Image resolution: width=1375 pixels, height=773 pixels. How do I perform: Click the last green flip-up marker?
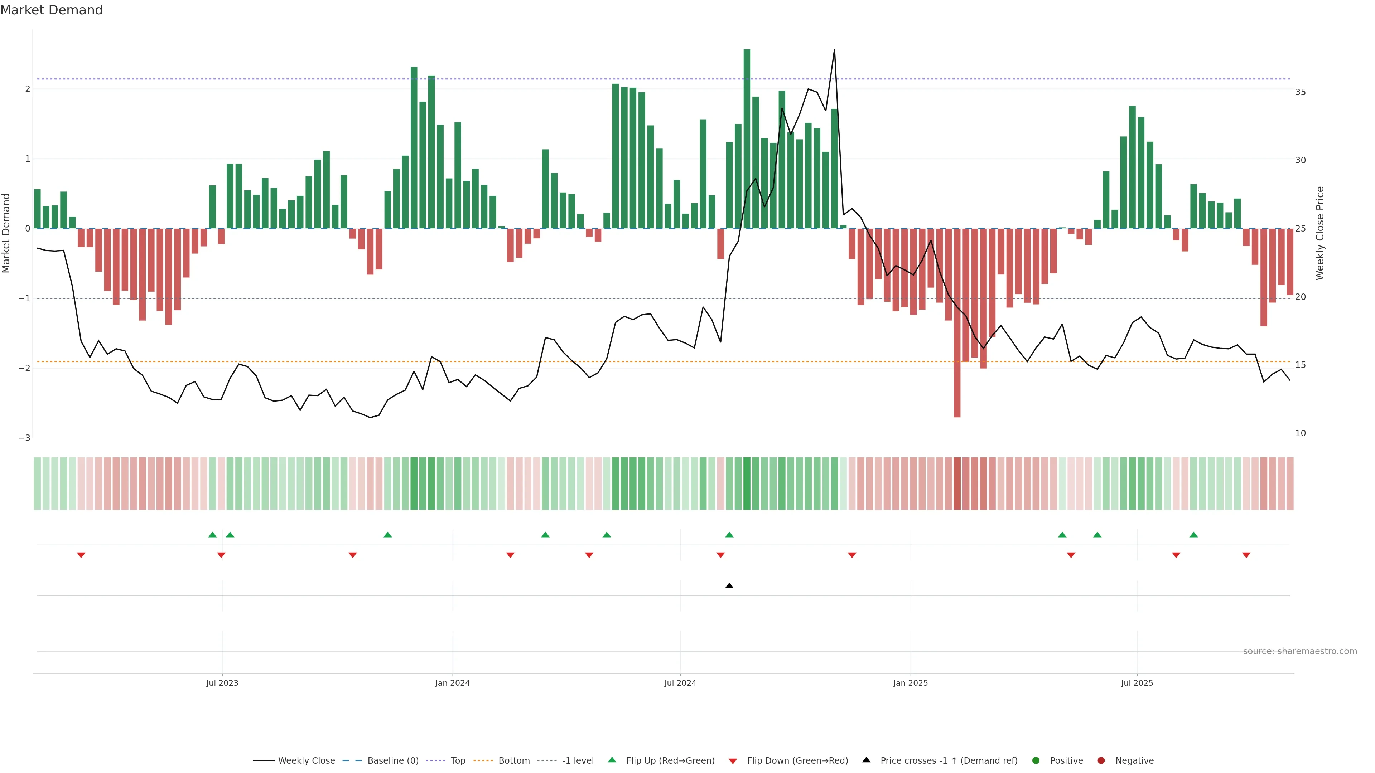1193,535
